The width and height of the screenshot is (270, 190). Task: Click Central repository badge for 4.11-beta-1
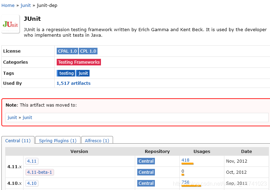(146, 172)
